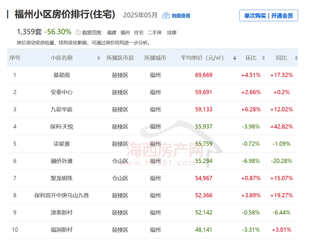Open the 融侨外滩 community entry

pyautogui.click(x=62, y=161)
